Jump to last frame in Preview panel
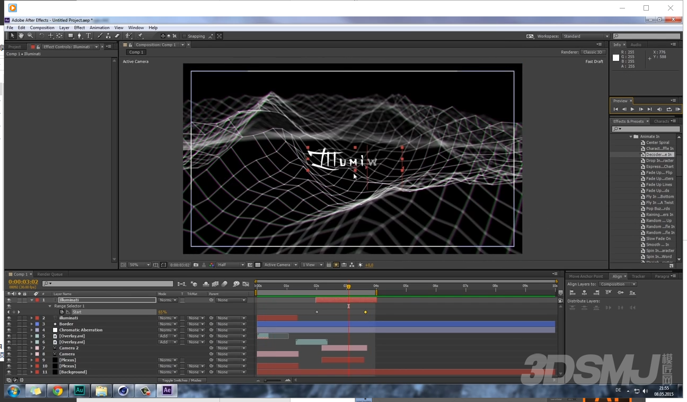This screenshot has height=402, width=687. (x=649, y=109)
